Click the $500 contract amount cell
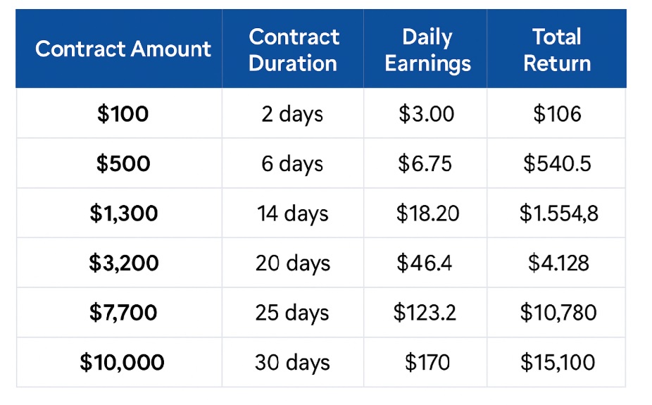Image resolution: width=652 pixels, height=405 pixels. 123,163
